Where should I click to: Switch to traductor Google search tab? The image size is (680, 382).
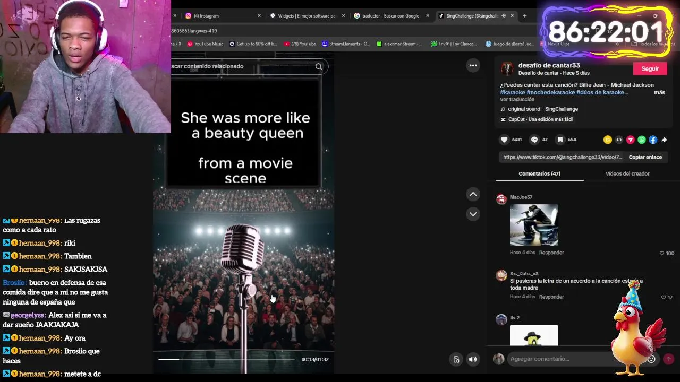(390, 15)
